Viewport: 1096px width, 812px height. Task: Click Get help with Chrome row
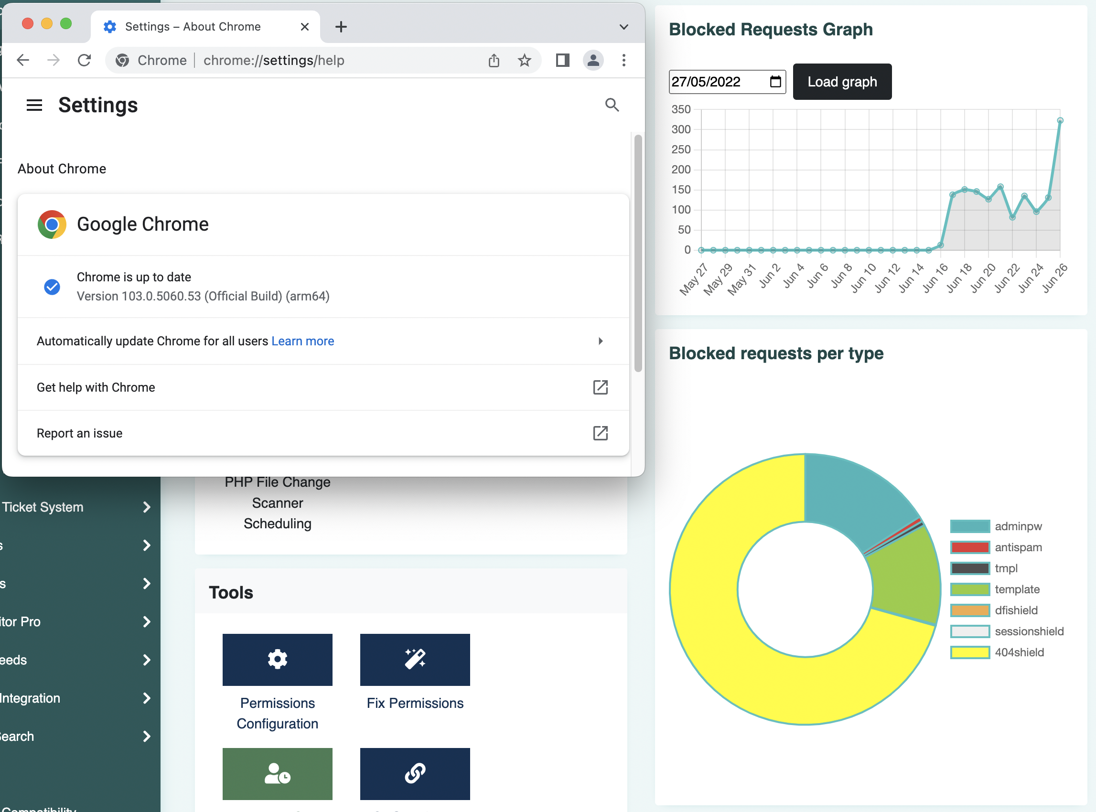pos(323,387)
